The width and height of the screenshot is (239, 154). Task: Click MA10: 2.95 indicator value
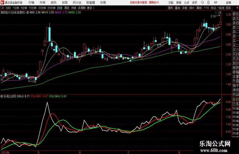(x=48, y=12)
